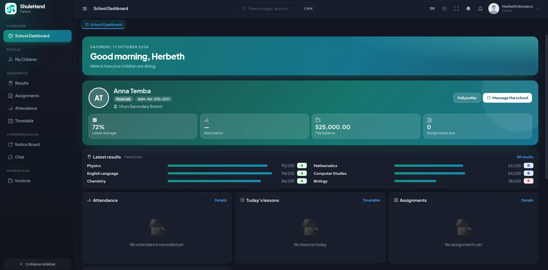Viewport: 548px width, 270px height.
Task: Click the B grade badge for Computer Studies
Action: [x=529, y=173]
